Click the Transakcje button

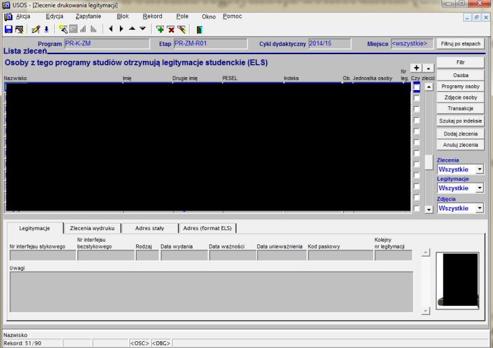[460, 108]
